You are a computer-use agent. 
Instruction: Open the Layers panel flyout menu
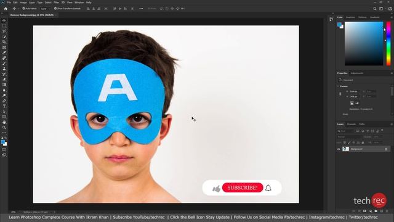click(392, 125)
